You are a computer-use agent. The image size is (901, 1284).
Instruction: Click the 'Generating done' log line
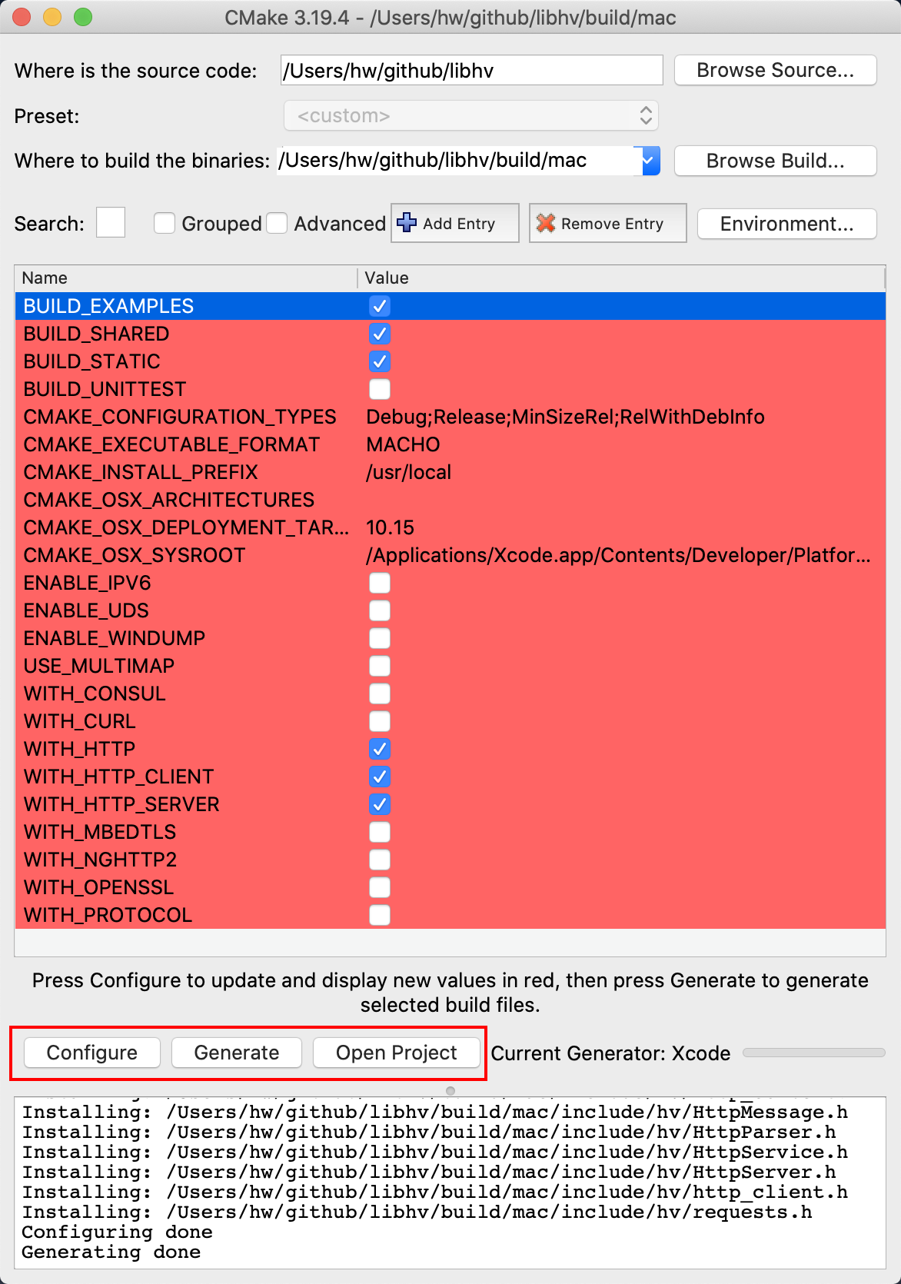[x=111, y=1252]
